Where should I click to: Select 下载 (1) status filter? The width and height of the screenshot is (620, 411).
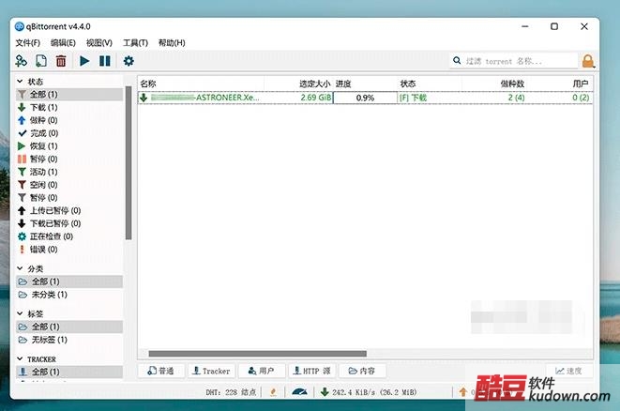[x=69, y=107]
